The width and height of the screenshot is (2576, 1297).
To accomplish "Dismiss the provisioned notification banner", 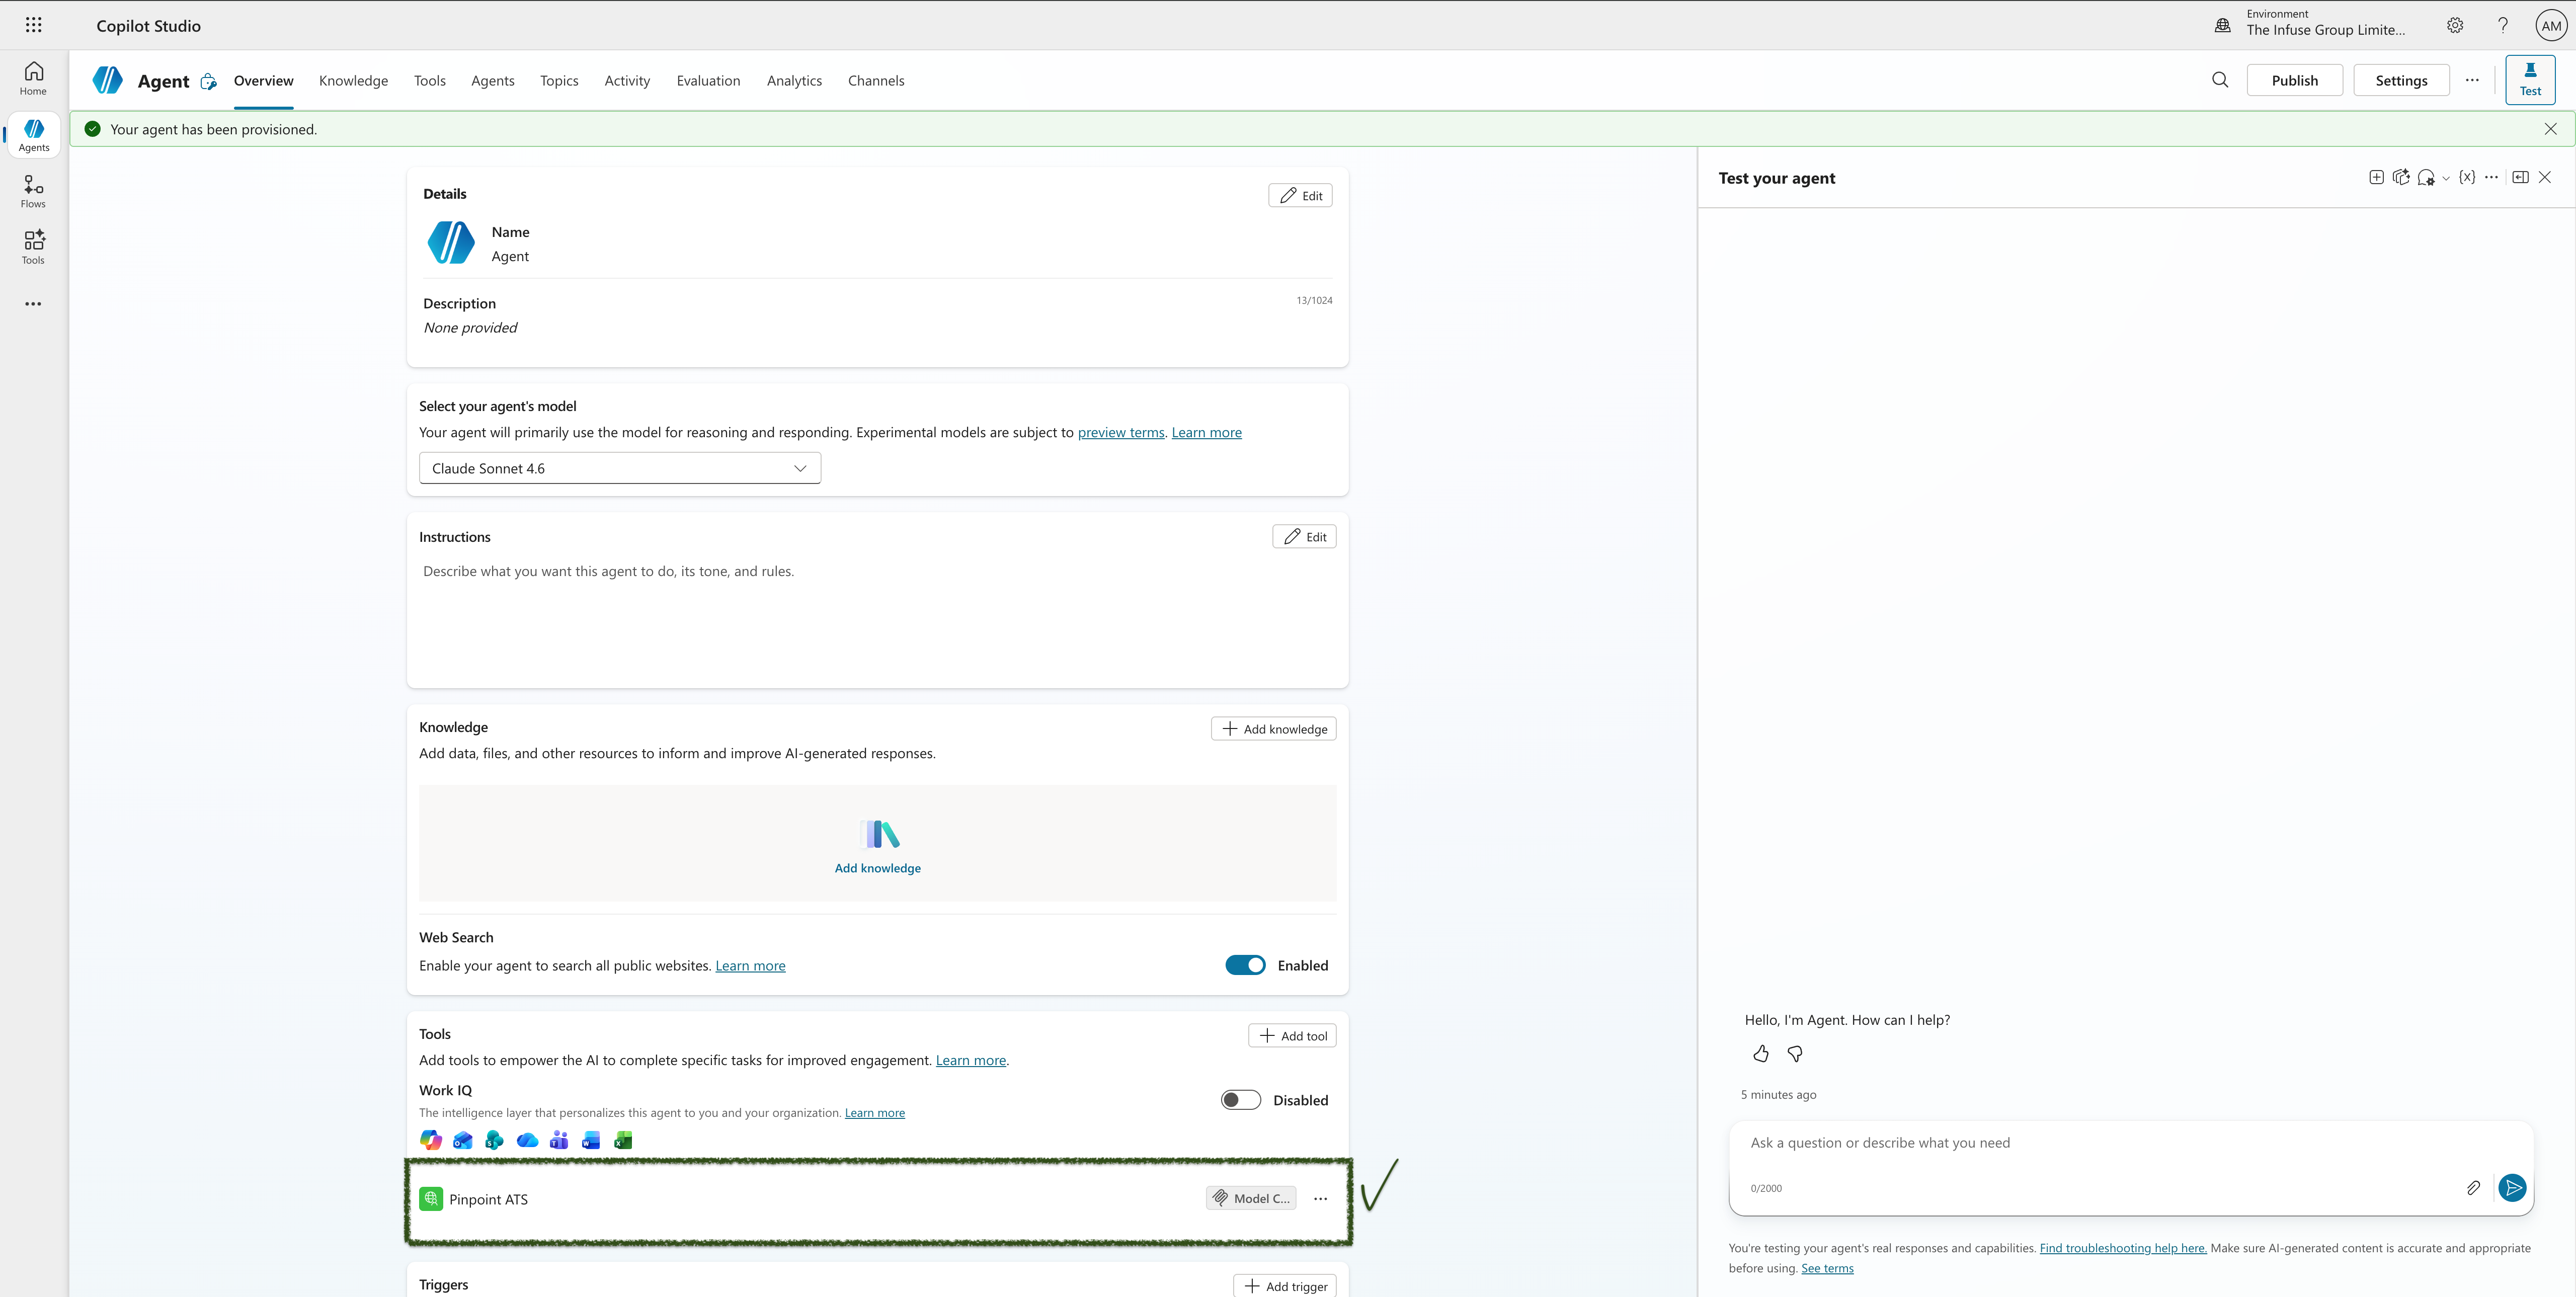I will (2550, 129).
